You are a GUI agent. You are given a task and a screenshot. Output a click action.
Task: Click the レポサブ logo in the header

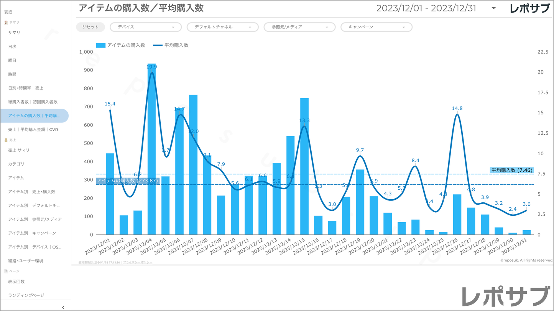(x=529, y=8)
